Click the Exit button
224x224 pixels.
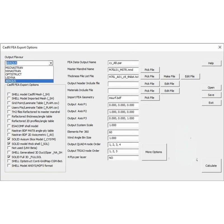(x=211, y=103)
